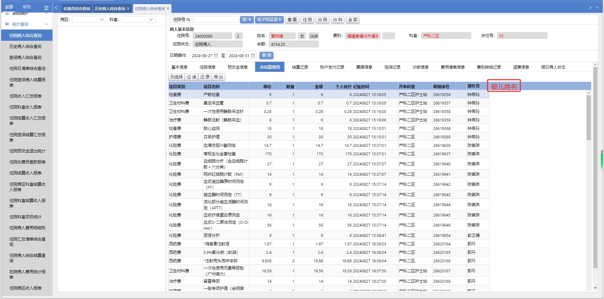Click the 读卡 button
This screenshot has width=604, height=299.
247,19
